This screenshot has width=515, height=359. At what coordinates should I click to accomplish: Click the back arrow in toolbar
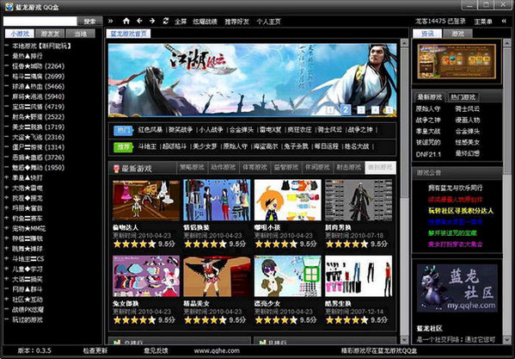click(139, 21)
